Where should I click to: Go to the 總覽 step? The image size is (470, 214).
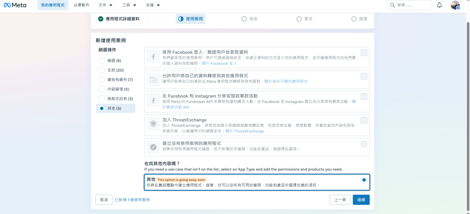tap(359, 19)
